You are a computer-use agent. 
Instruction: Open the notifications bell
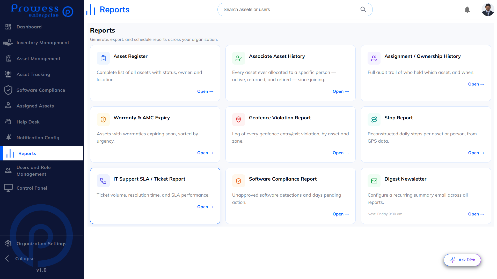pyautogui.click(x=467, y=10)
